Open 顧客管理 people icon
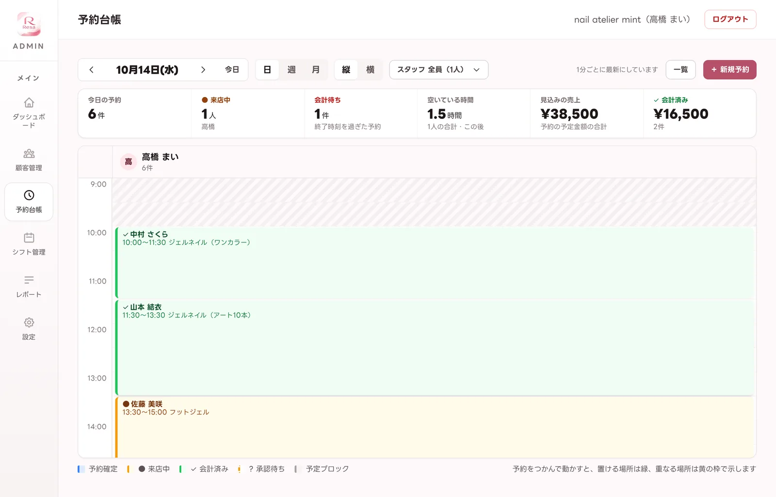The width and height of the screenshot is (776, 497). point(29,154)
